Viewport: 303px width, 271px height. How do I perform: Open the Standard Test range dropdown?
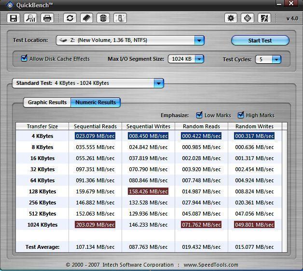[158, 83]
